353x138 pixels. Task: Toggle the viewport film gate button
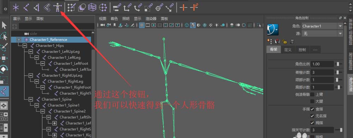[148, 25]
